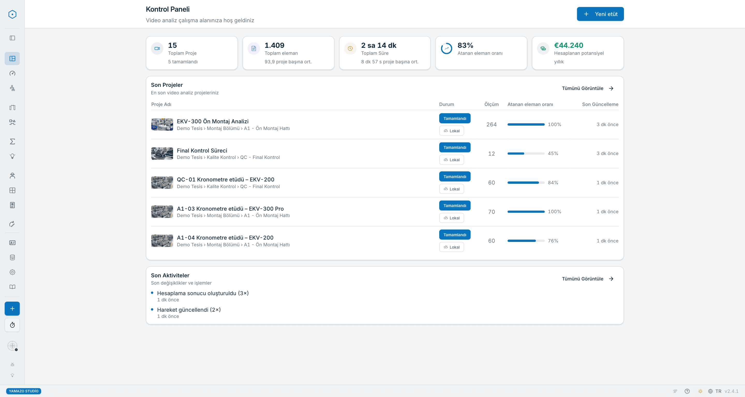Screen dimensions: 745x397
Task: Click the Yeni etüt button
Action: click(600, 14)
